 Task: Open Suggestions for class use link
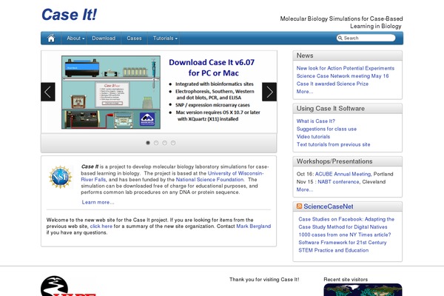pyautogui.click(x=326, y=129)
